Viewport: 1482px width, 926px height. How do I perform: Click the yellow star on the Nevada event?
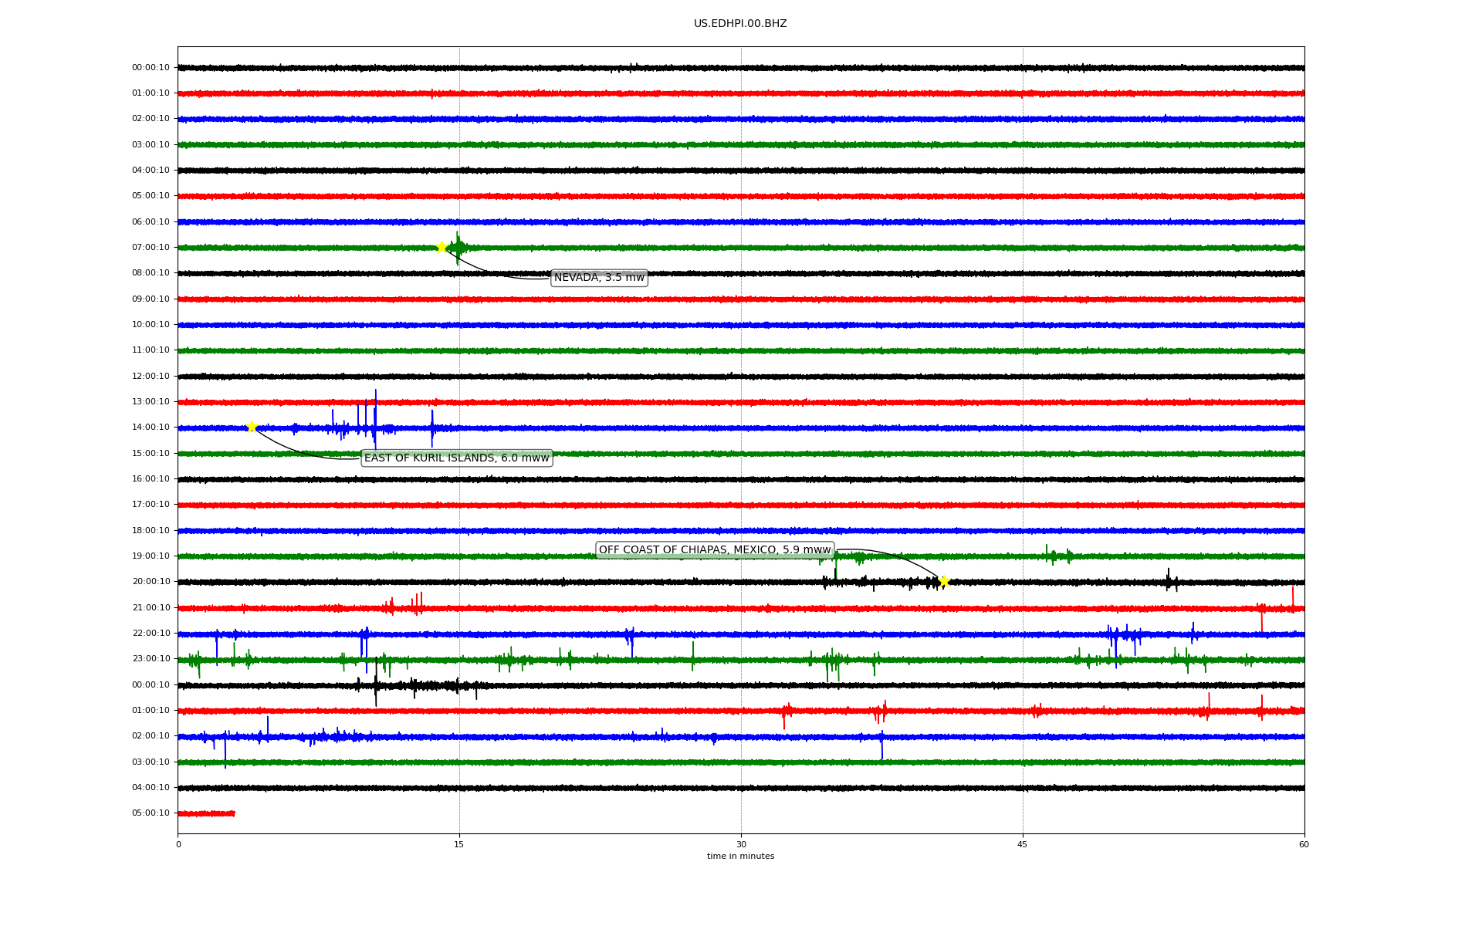click(442, 247)
